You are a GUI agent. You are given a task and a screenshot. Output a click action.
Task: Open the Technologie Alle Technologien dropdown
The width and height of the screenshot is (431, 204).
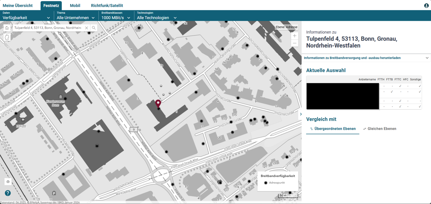tap(157, 18)
